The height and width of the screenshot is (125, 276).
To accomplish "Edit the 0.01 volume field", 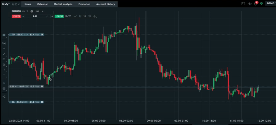I will [35, 16].
